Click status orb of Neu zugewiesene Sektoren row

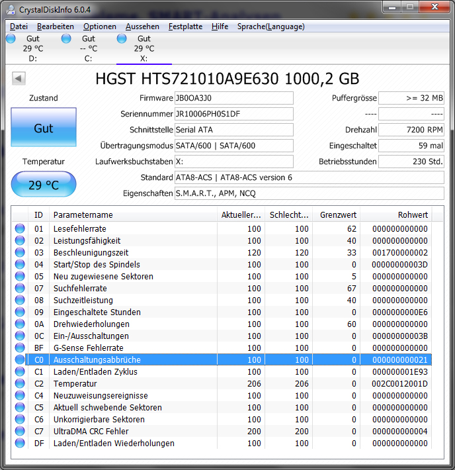click(20, 276)
